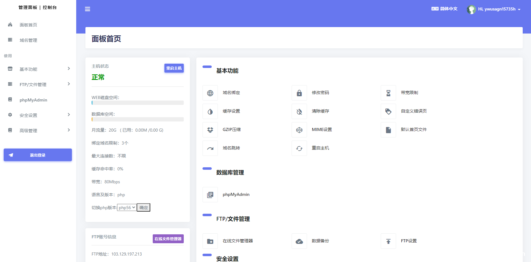Open the 域名绑定 globe icon
The width and height of the screenshot is (531, 262).
210,93
